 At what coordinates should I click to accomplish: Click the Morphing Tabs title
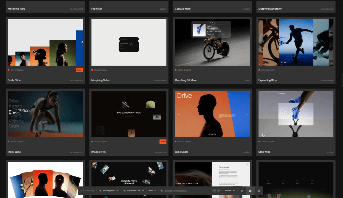(16, 9)
